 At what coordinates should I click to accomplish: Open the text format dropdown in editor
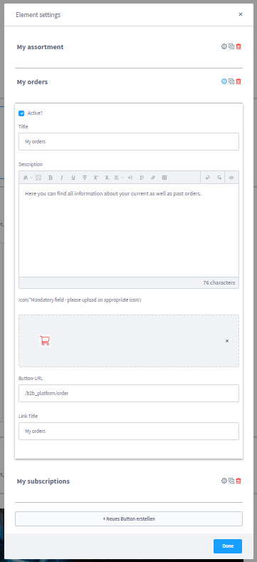point(28,178)
